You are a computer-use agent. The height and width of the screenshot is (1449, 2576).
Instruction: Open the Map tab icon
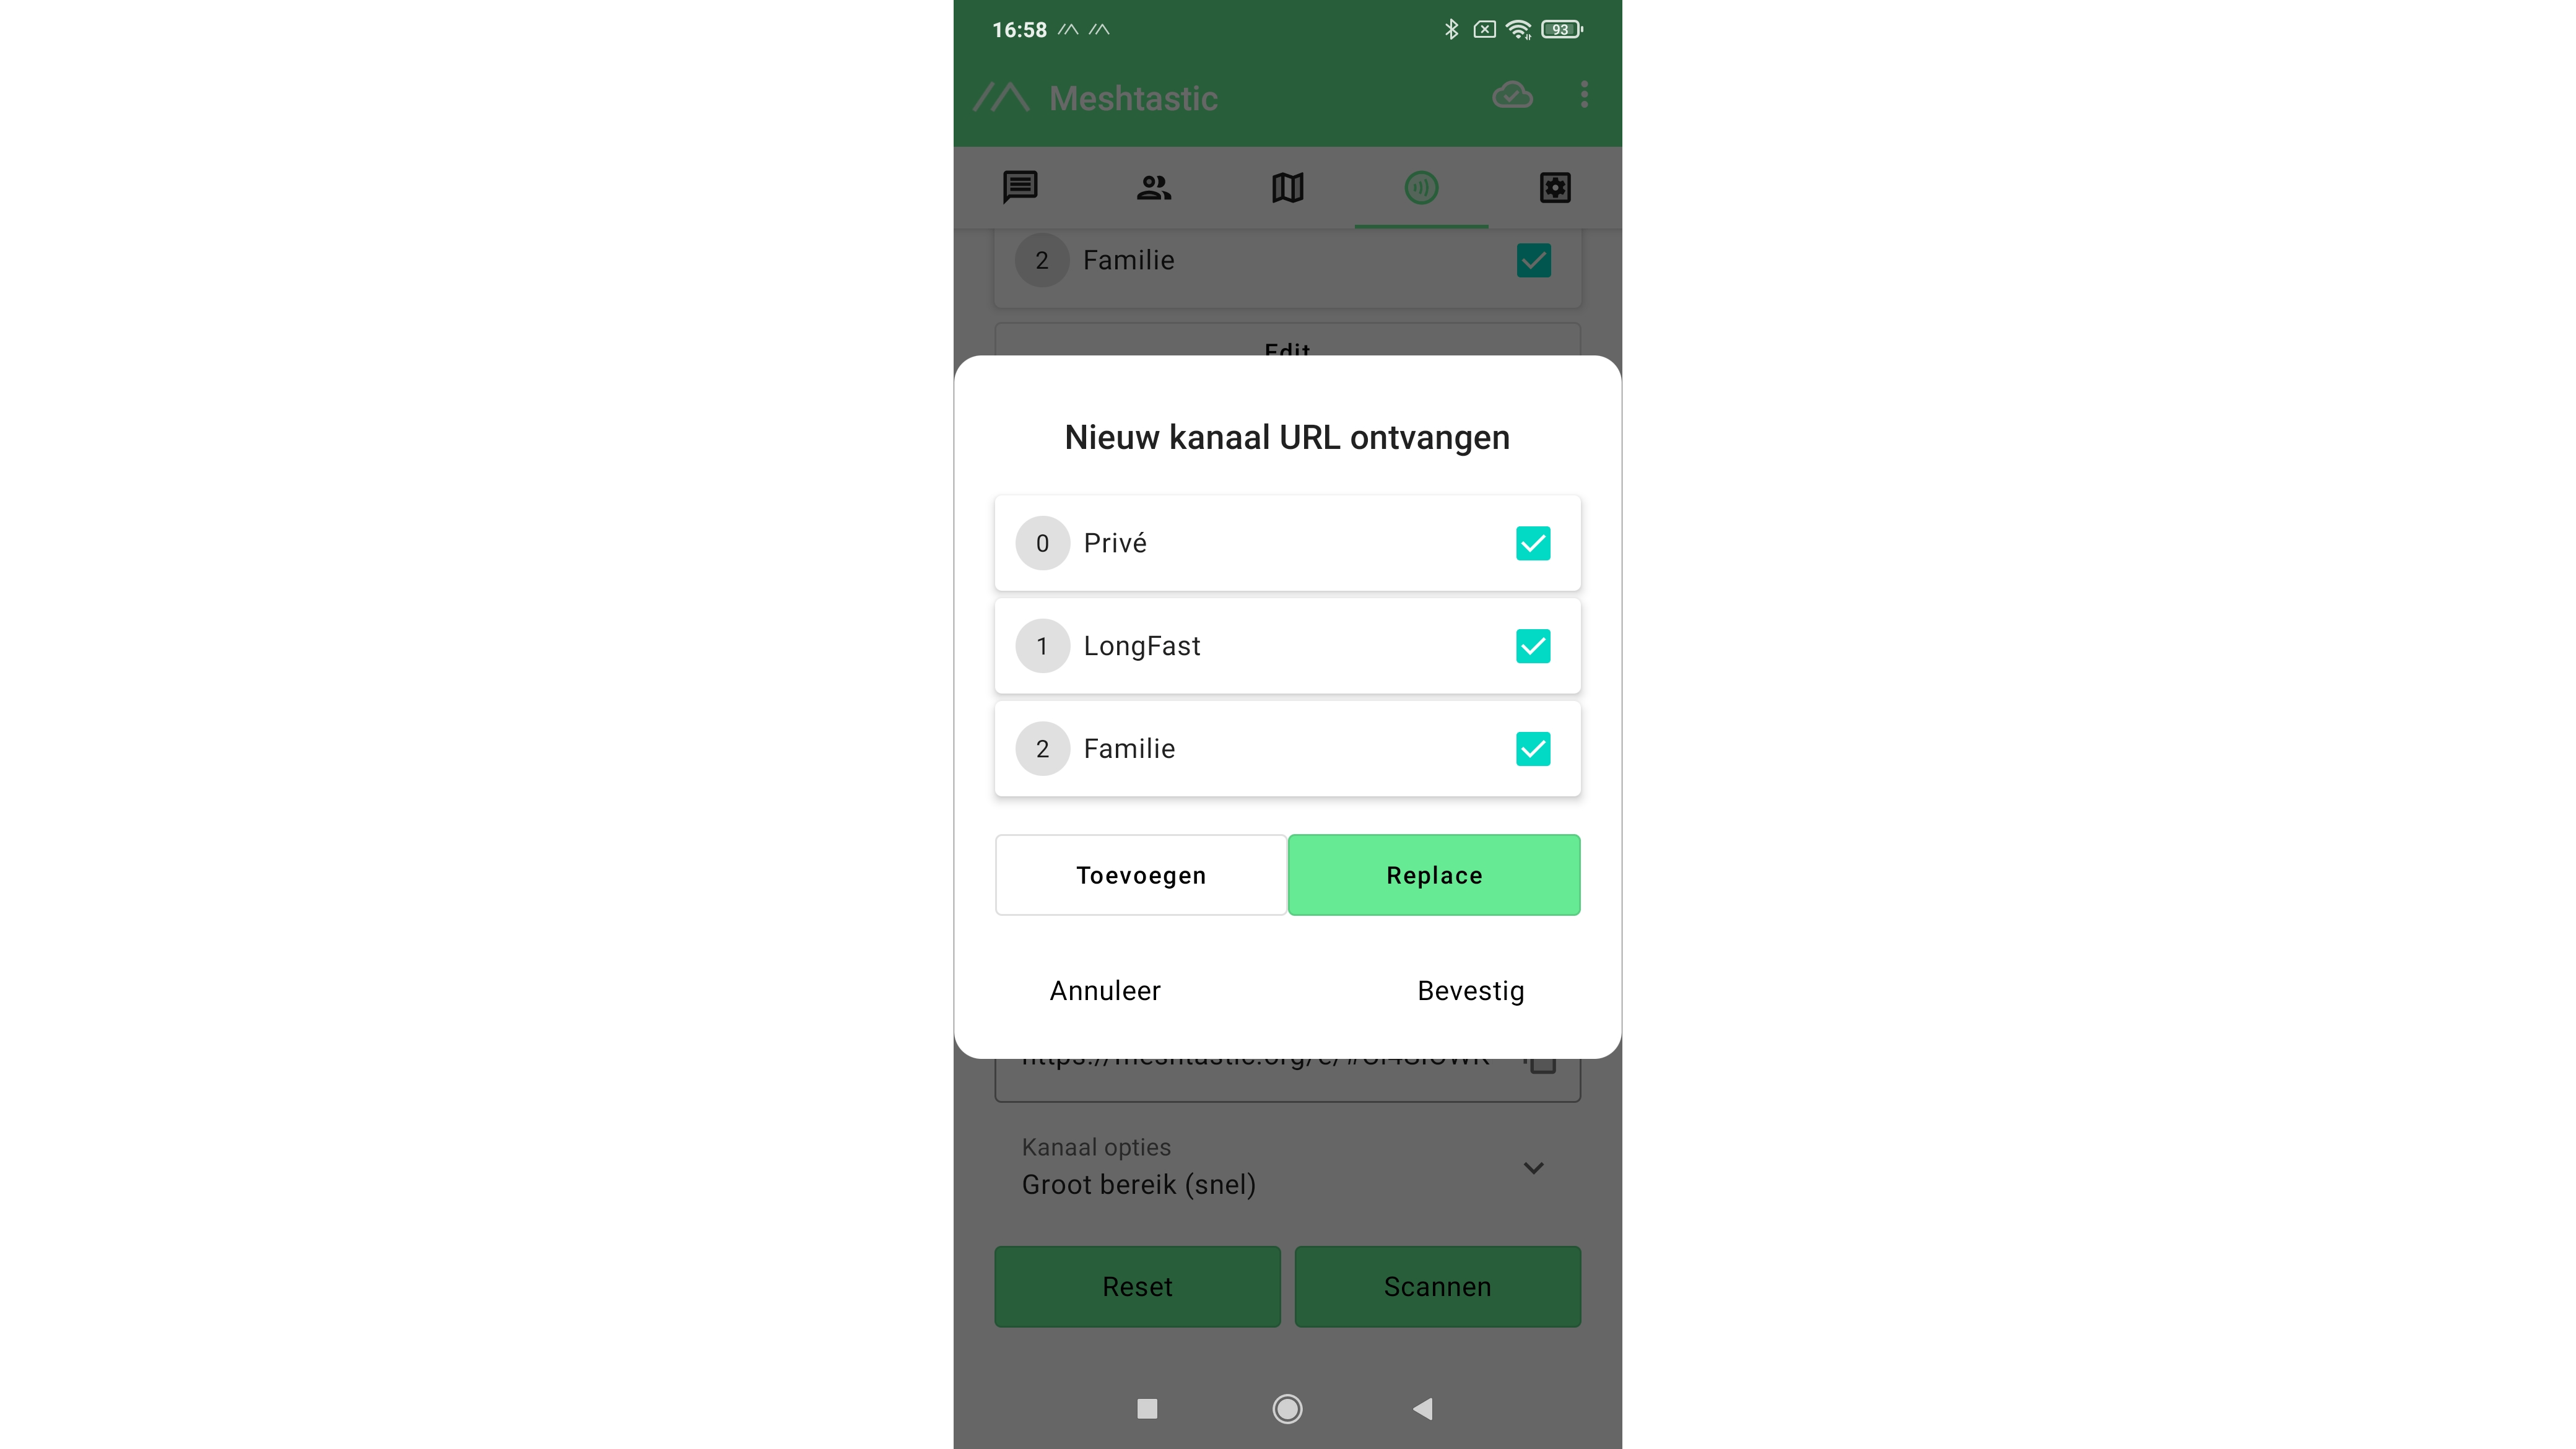pos(1288,187)
